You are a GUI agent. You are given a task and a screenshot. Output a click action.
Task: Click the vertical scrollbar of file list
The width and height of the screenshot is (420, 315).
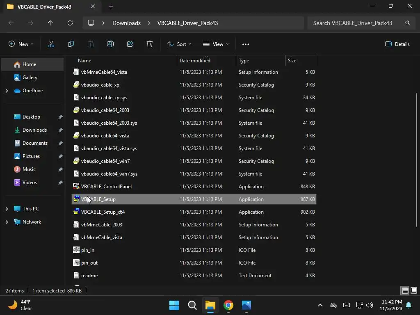click(417, 160)
